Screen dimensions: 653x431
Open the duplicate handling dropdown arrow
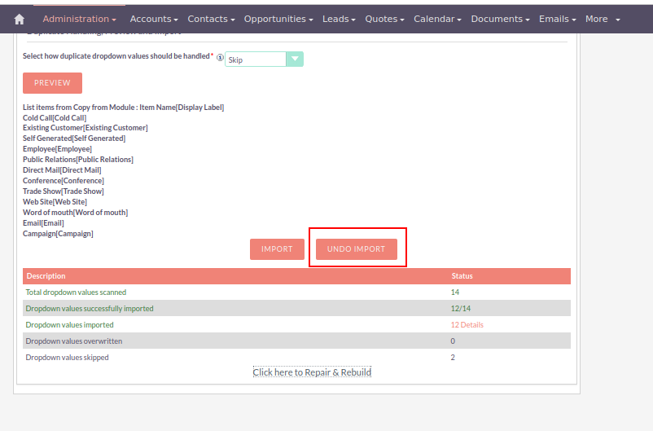(295, 59)
